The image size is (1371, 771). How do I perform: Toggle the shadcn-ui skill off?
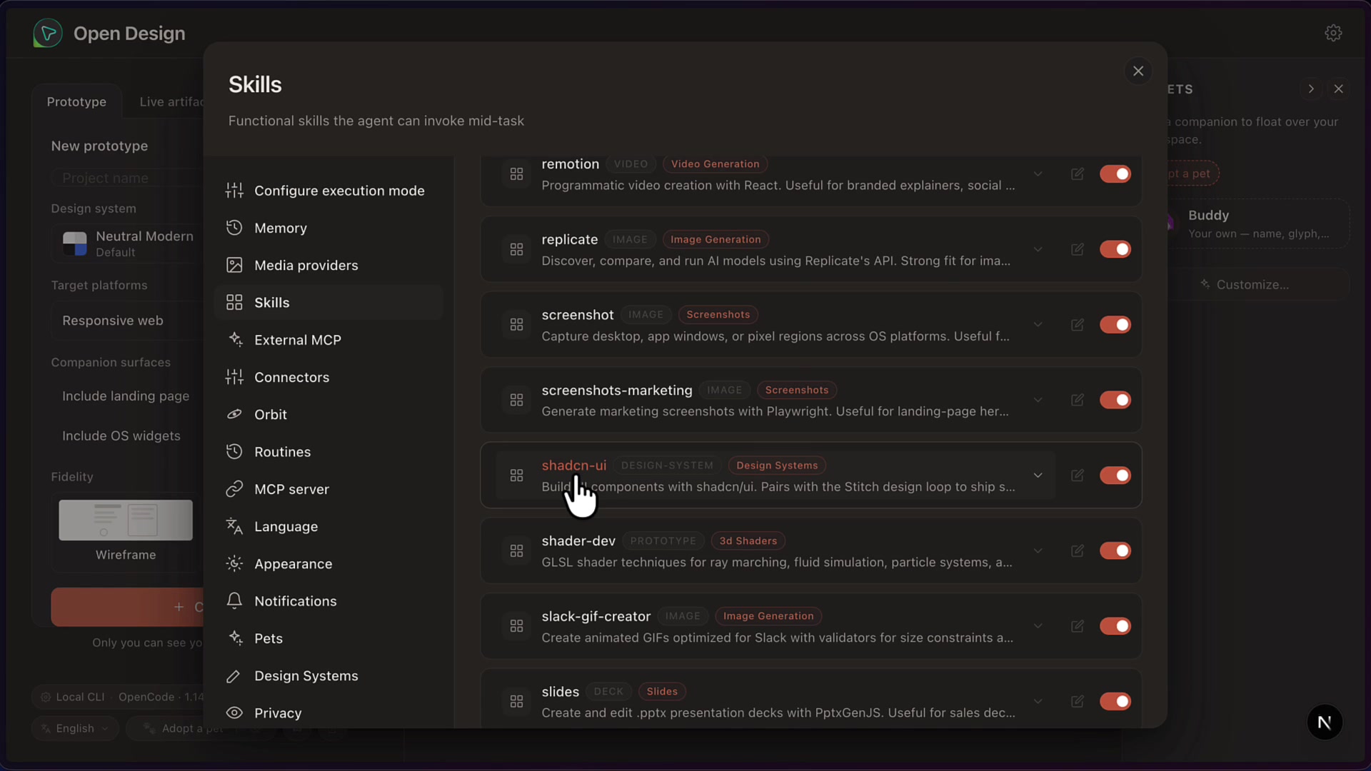[x=1115, y=475]
